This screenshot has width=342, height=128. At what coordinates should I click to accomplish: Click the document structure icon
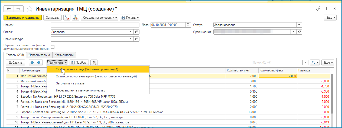pos(75,18)
